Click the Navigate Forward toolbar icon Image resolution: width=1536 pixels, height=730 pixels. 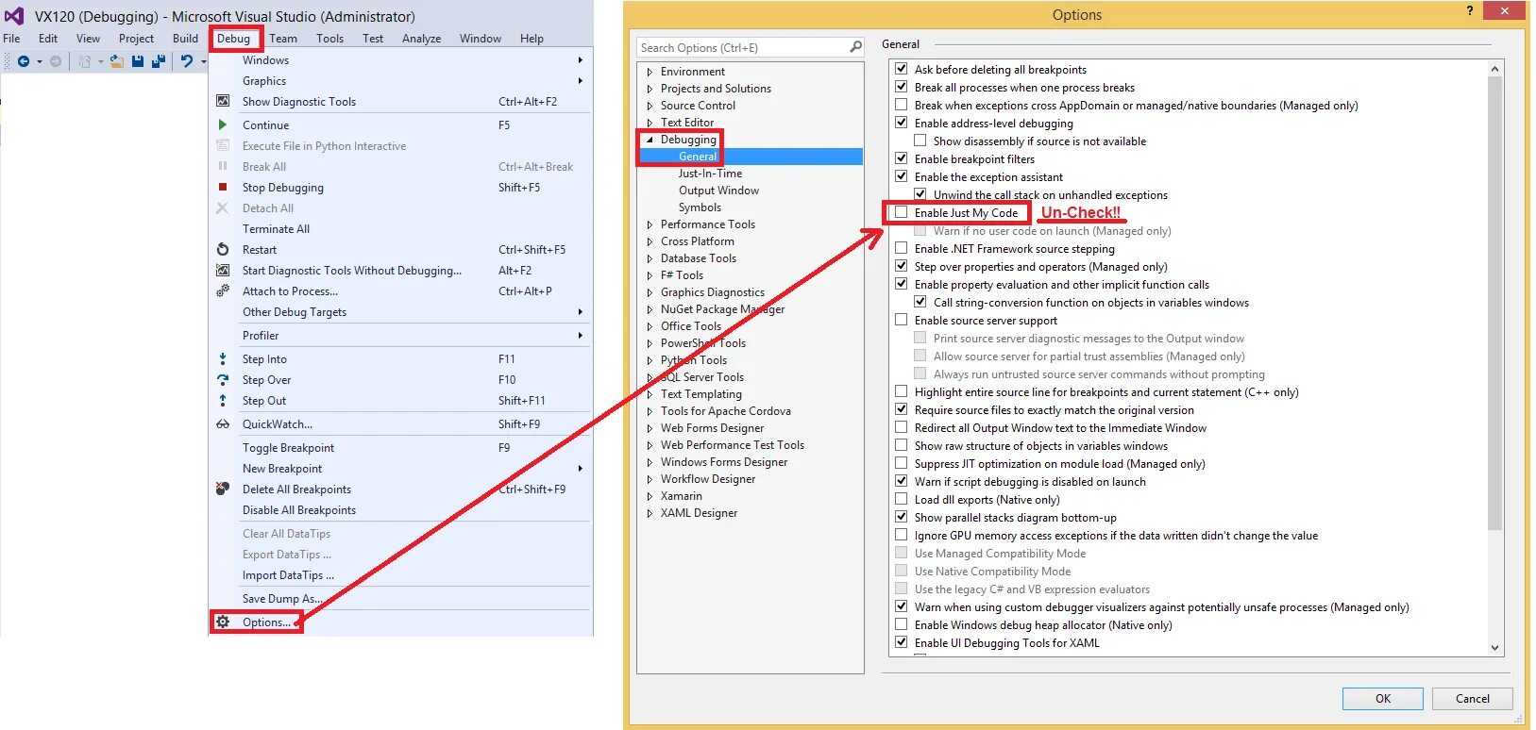pos(56,61)
